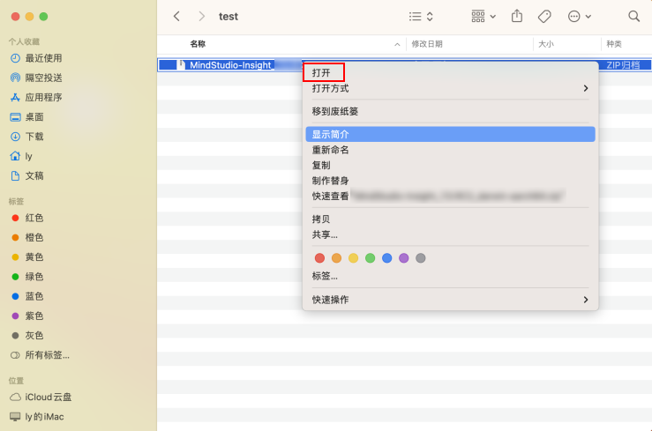Open ly 的 iMac location
Image resolution: width=652 pixels, height=431 pixels.
coord(36,417)
